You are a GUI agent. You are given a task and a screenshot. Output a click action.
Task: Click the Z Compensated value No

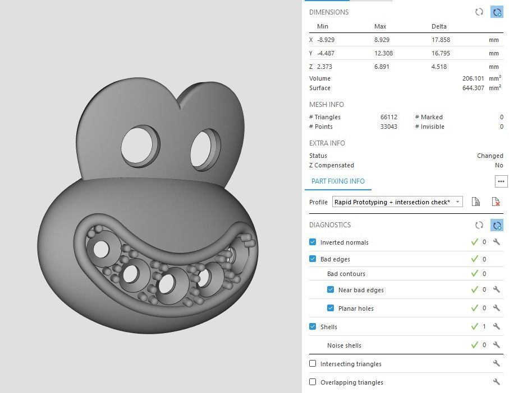point(499,165)
